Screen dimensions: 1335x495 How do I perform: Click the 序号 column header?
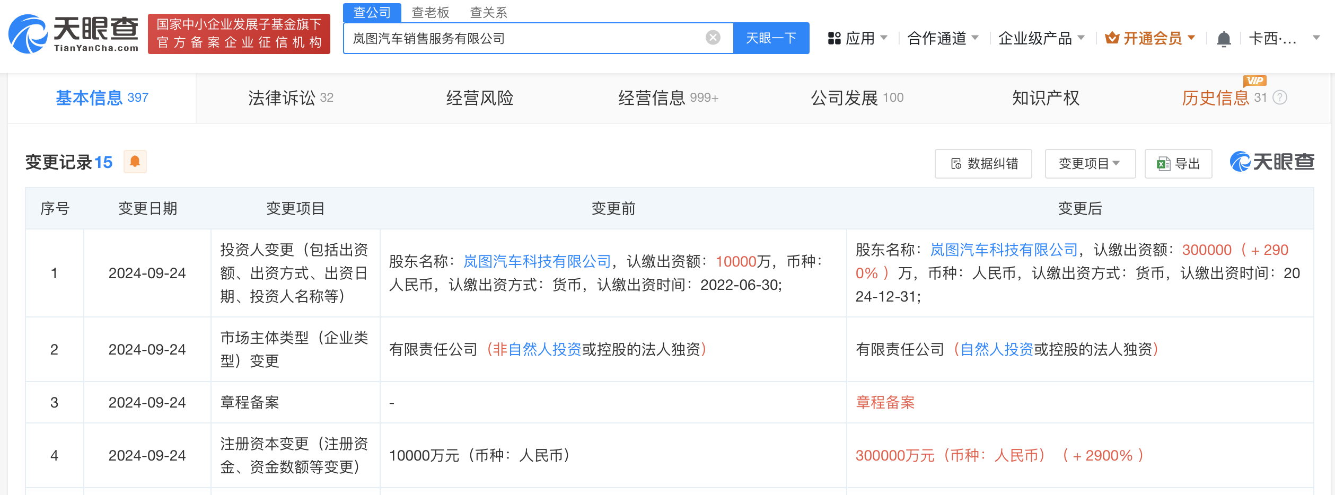click(x=55, y=208)
